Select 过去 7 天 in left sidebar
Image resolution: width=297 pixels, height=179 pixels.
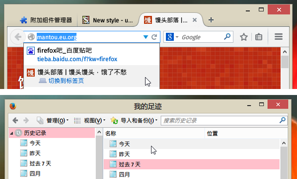pyautogui.click(x=40, y=164)
